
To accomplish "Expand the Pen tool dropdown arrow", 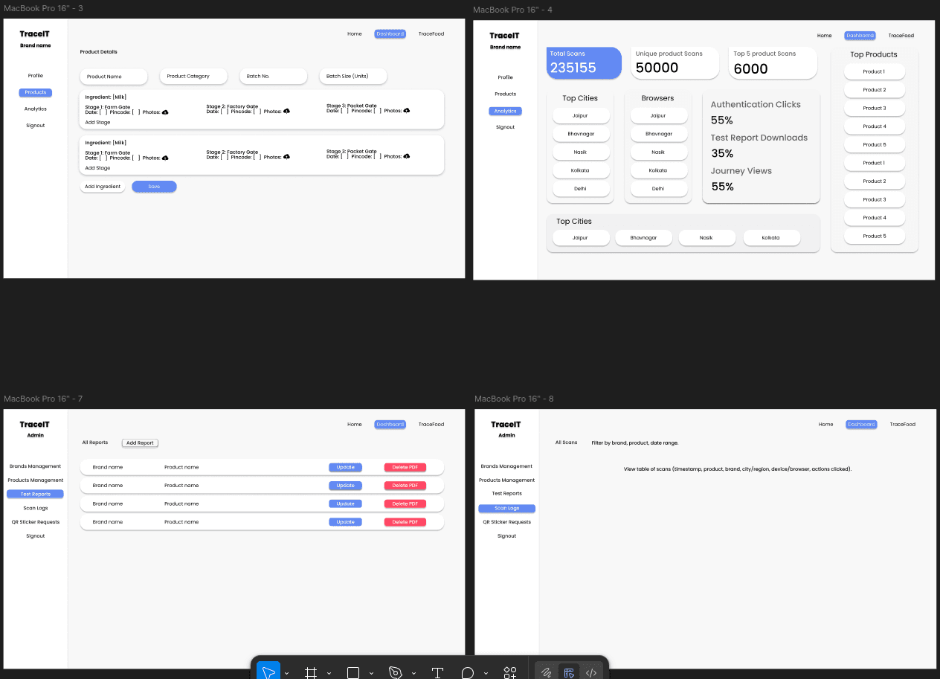I will 413,674.
